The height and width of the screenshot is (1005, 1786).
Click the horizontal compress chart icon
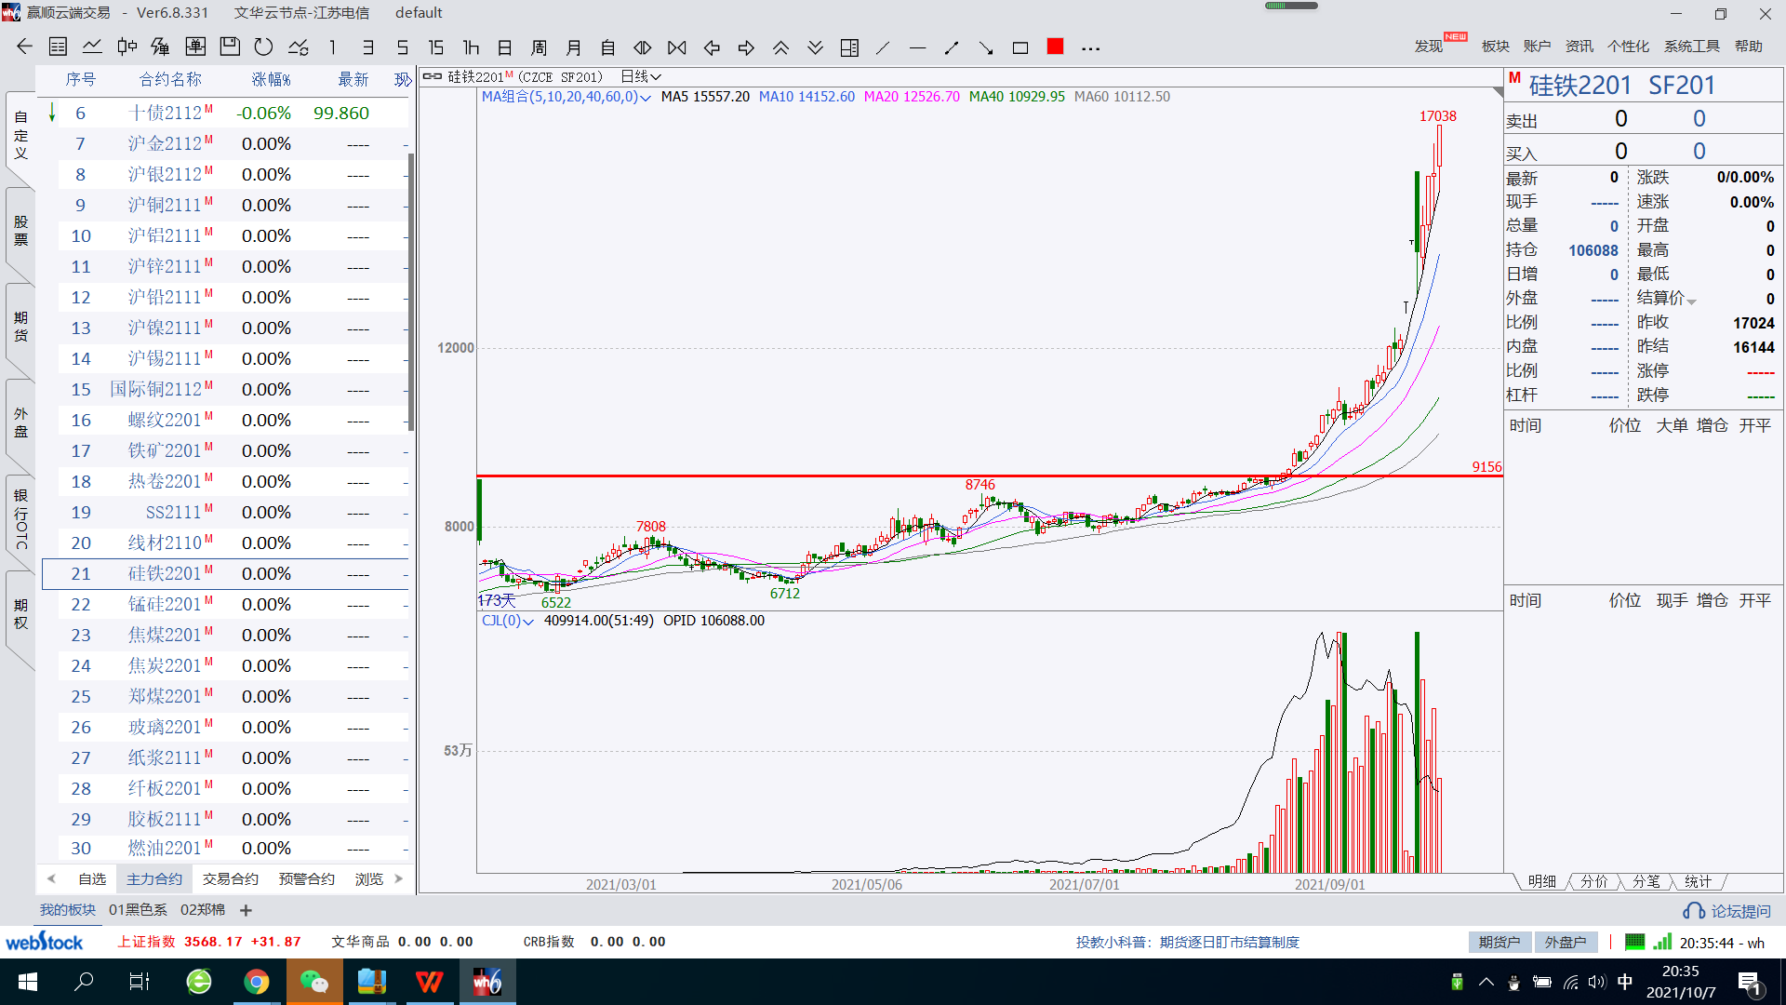(677, 47)
